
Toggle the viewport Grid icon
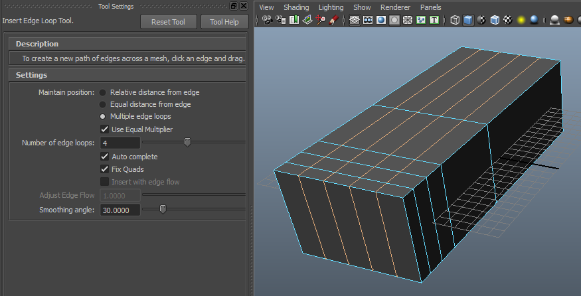click(x=355, y=20)
